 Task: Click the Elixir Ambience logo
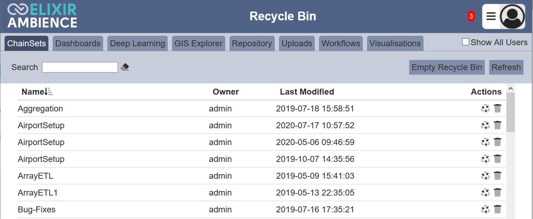point(42,16)
